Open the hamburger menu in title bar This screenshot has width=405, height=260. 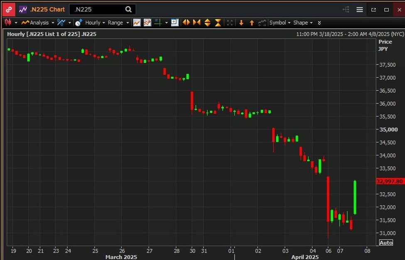click(x=360, y=9)
